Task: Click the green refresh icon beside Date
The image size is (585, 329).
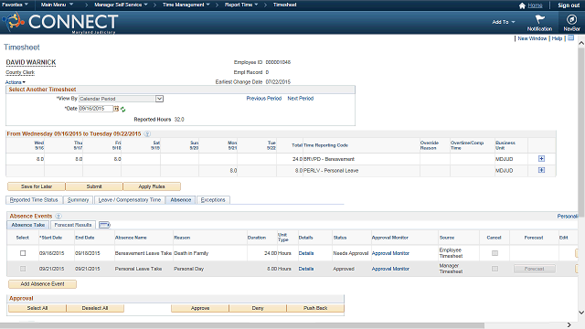Action: tap(122, 110)
